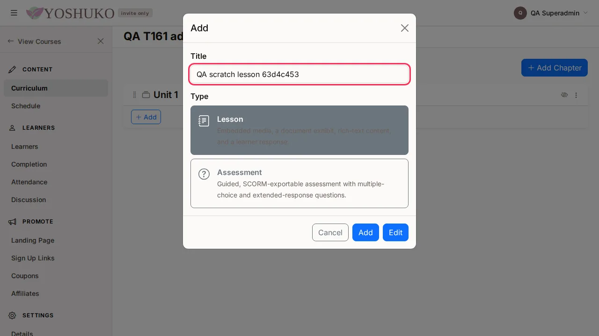
Task: Cancel the Add dialog
Action: coord(330,232)
